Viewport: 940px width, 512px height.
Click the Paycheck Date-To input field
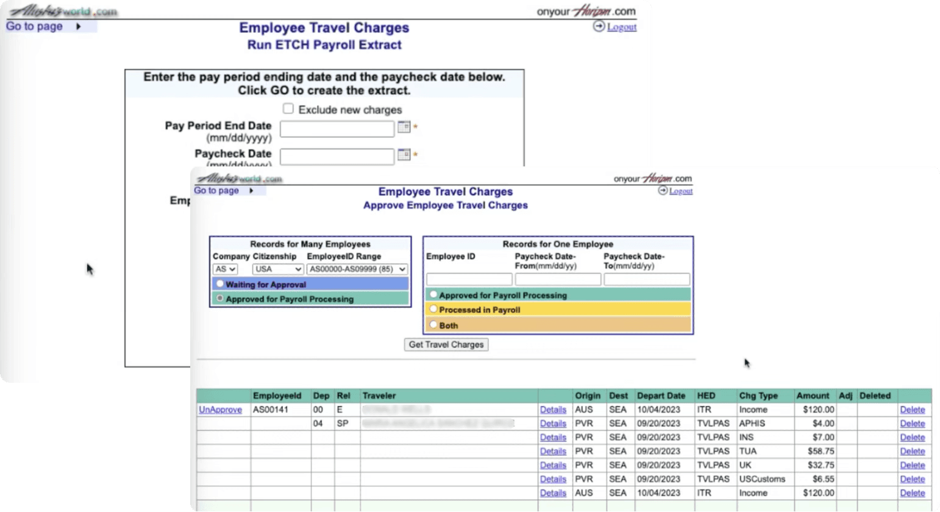coord(647,279)
